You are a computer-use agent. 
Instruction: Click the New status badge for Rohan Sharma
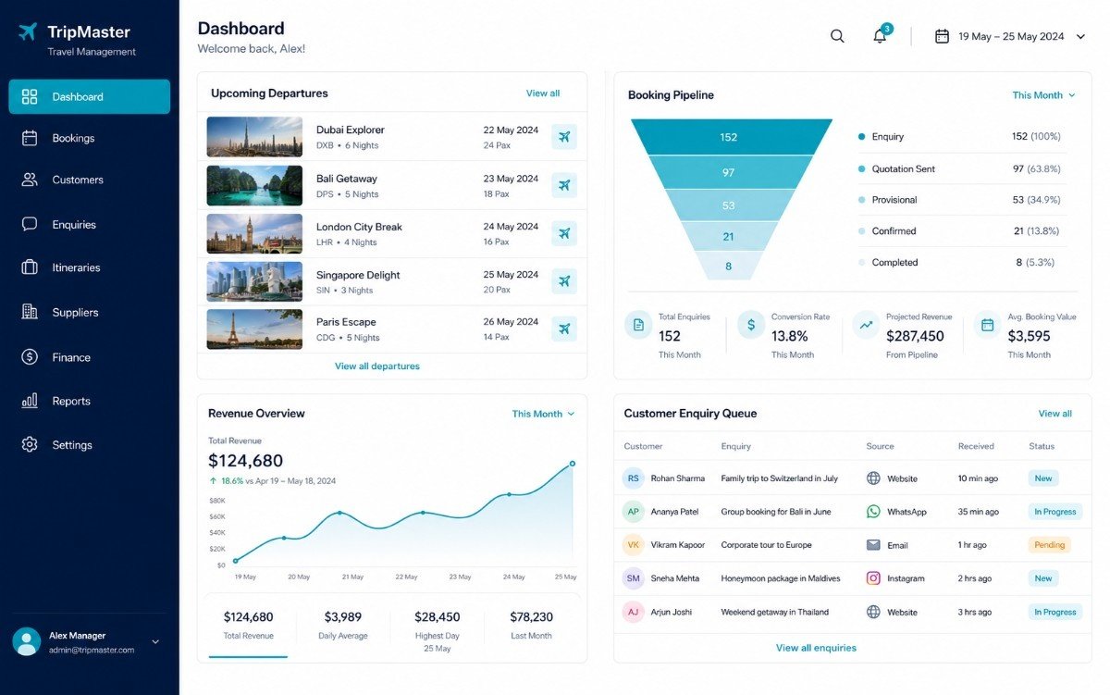point(1043,478)
